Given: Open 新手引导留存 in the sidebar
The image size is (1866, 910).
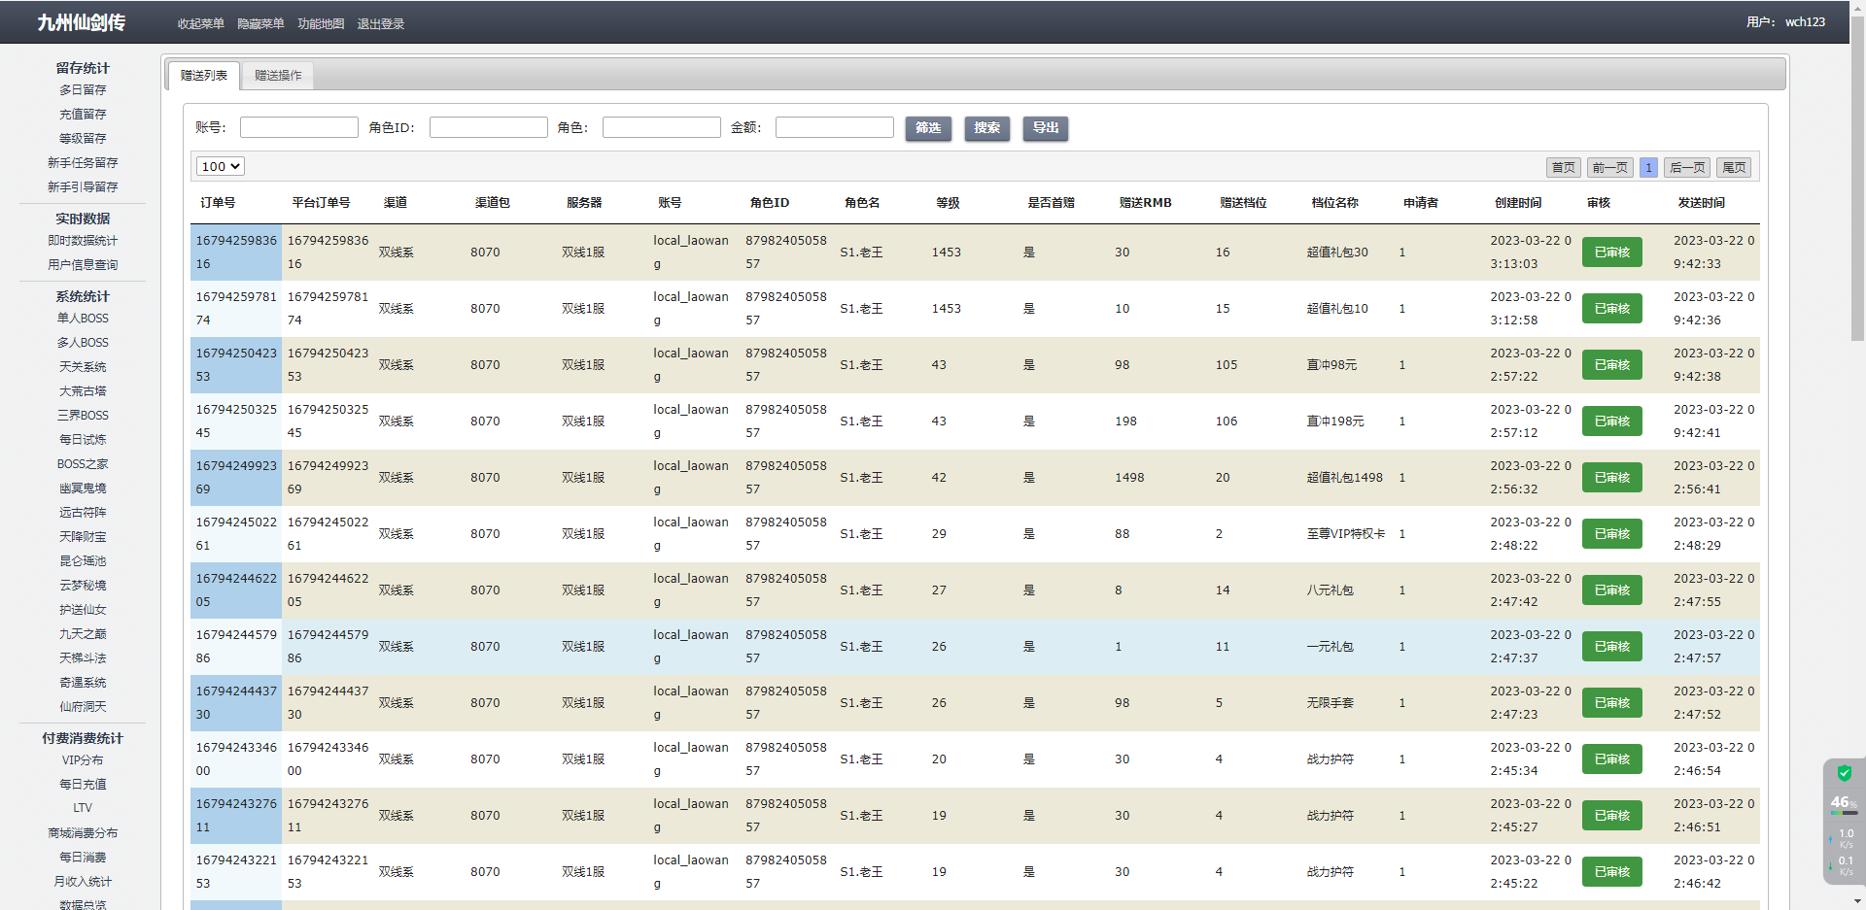Looking at the screenshot, I should coord(83,187).
